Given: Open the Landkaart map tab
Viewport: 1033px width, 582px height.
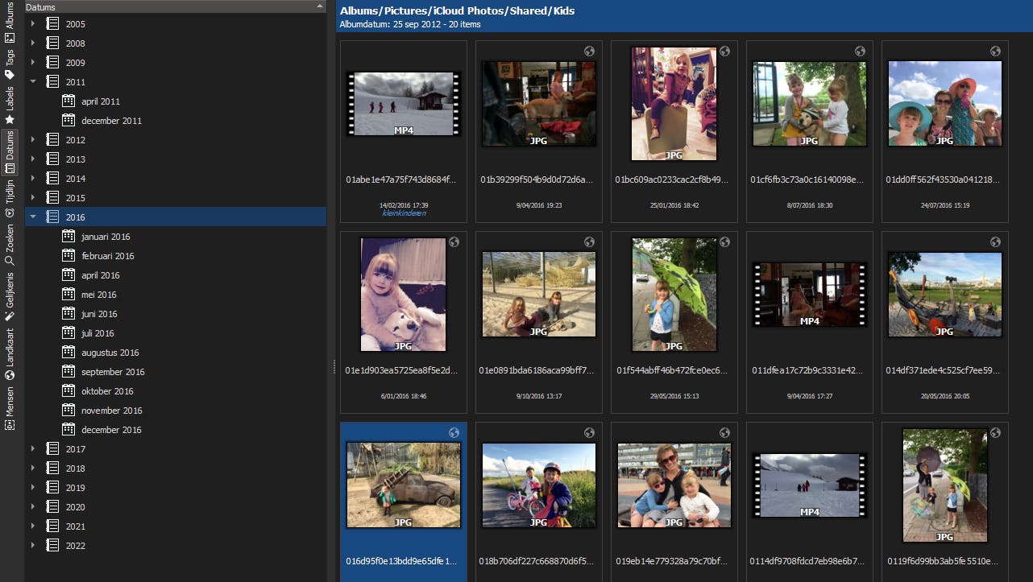Looking at the screenshot, I should [x=10, y=353].
